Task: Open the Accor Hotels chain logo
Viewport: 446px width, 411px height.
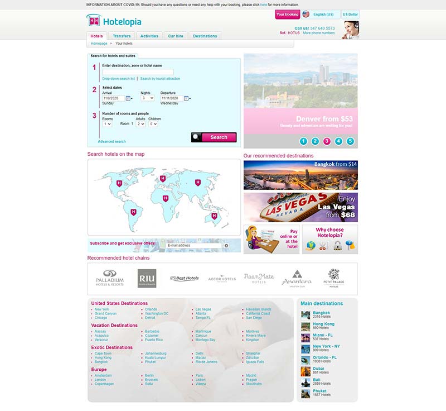Action: [x=222, y=279]
